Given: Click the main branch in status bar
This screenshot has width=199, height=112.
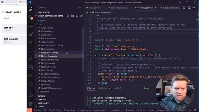Looking at the screenshot, I should (37, 110).
